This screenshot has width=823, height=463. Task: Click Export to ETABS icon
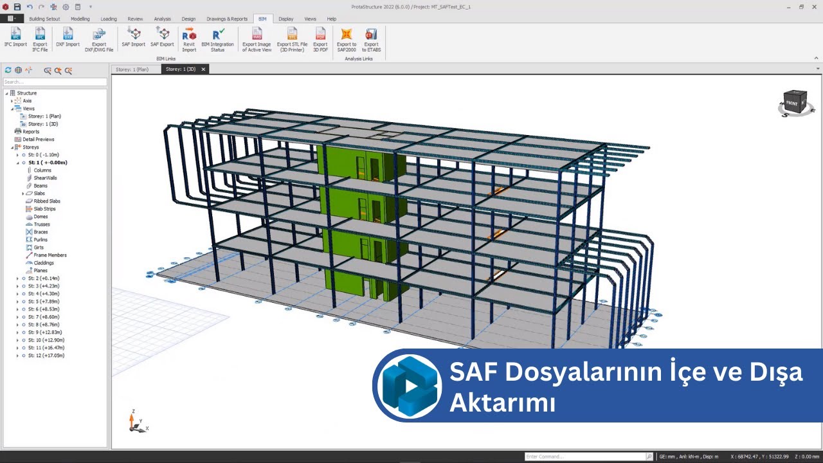(x=371, y=33)
